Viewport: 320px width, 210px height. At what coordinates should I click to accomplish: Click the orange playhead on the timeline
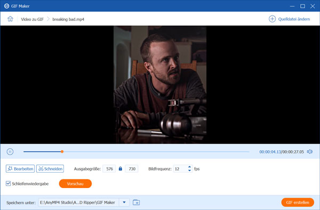click(x=62, y=152)
